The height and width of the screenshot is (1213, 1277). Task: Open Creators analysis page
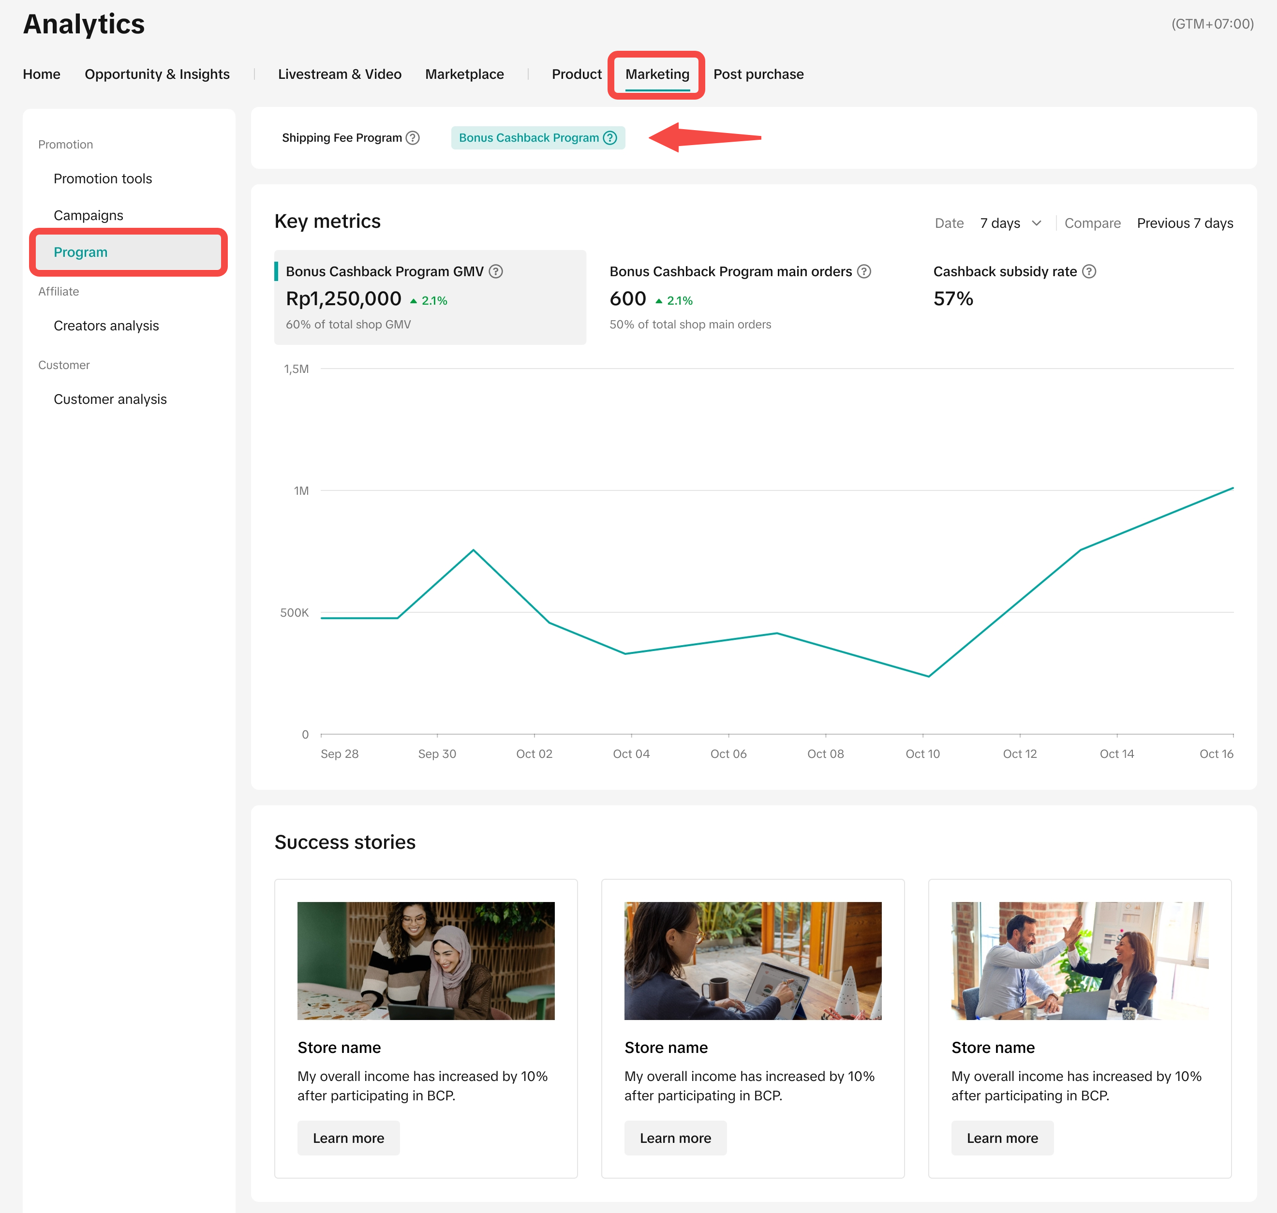click(106, 326)
